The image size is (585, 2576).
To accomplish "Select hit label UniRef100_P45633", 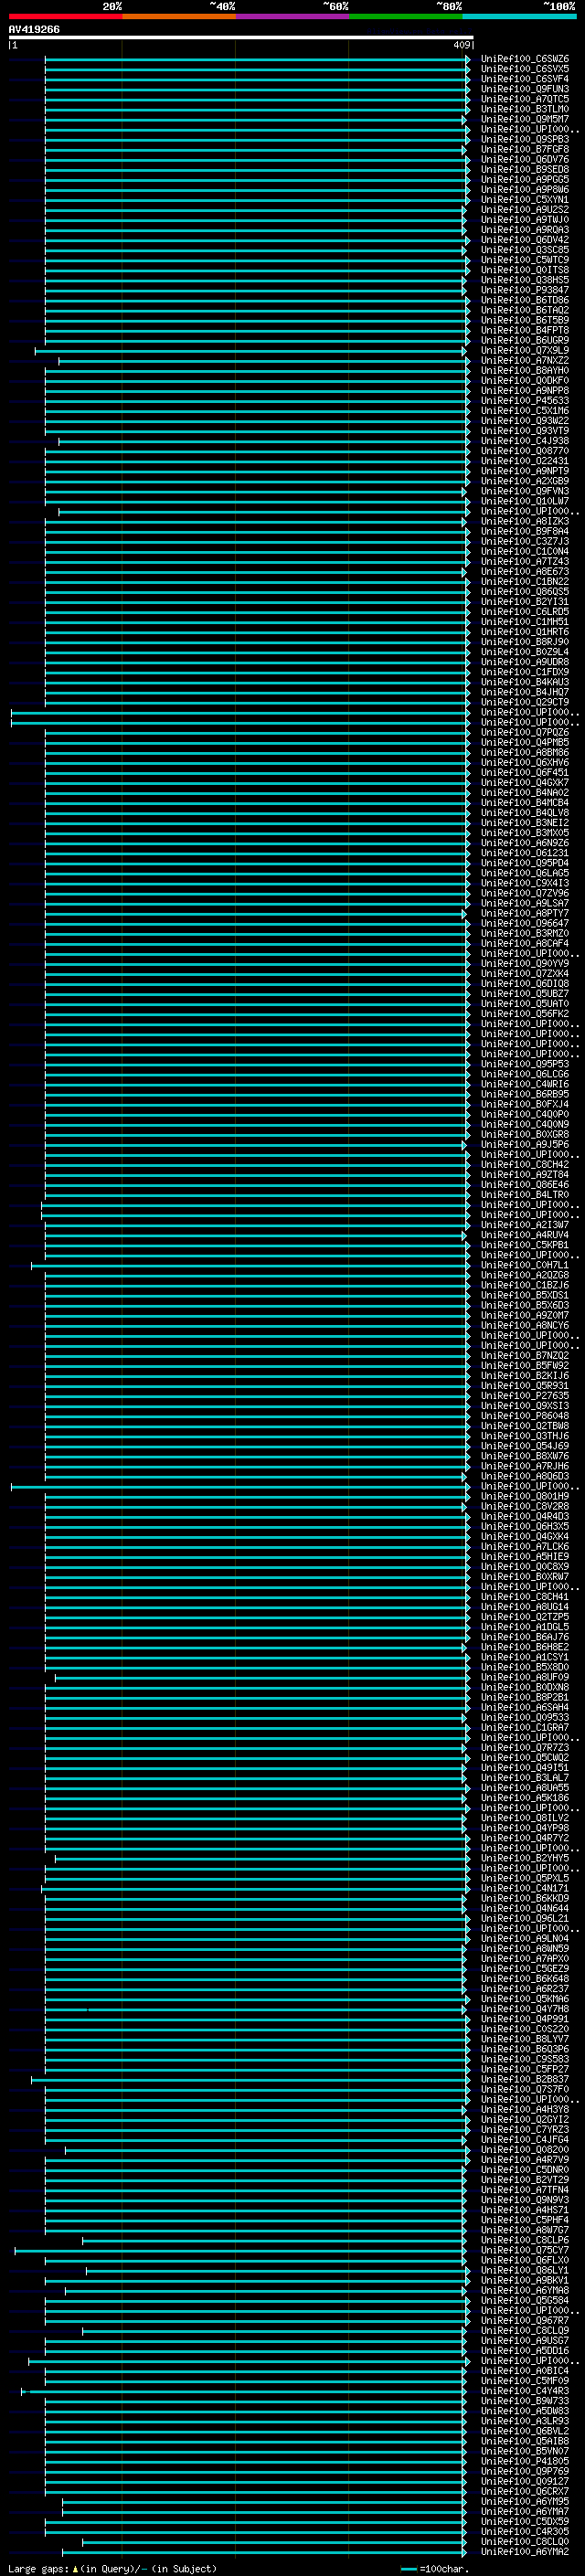I will click(x=525, y=400).
